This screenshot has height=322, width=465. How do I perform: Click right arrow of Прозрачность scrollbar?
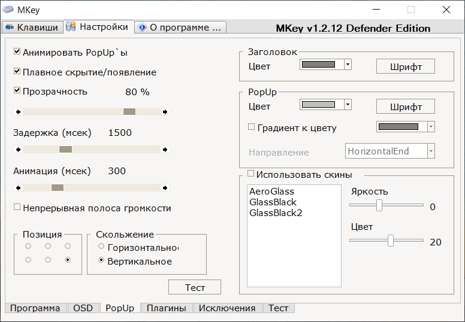coord(165,112)
